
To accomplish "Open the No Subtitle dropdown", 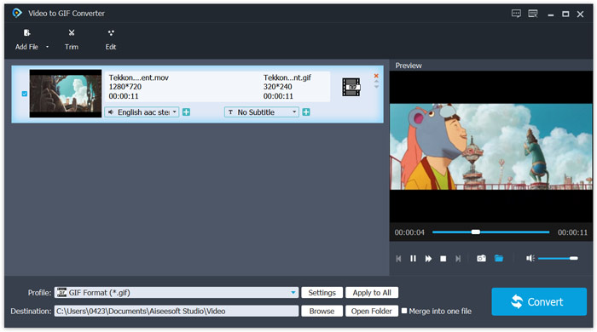I will pos(262,112).
